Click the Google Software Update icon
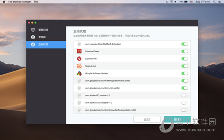This screenshot has width=224, height=140. point(79,73)
